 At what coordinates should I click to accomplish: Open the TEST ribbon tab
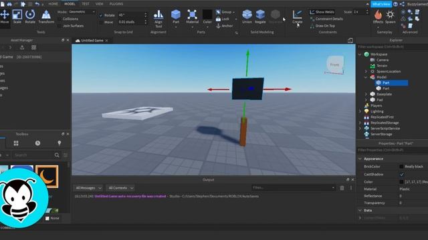pyautogui.click(x=86, y=4)
